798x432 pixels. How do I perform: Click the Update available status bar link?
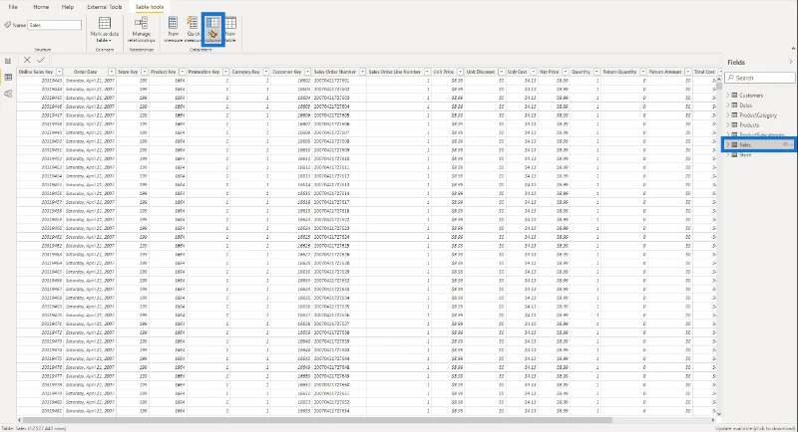[x=755, y=428]
